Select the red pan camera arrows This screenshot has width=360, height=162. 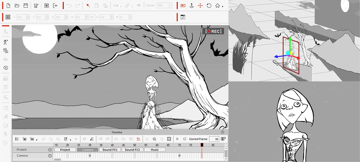[200, 6]
